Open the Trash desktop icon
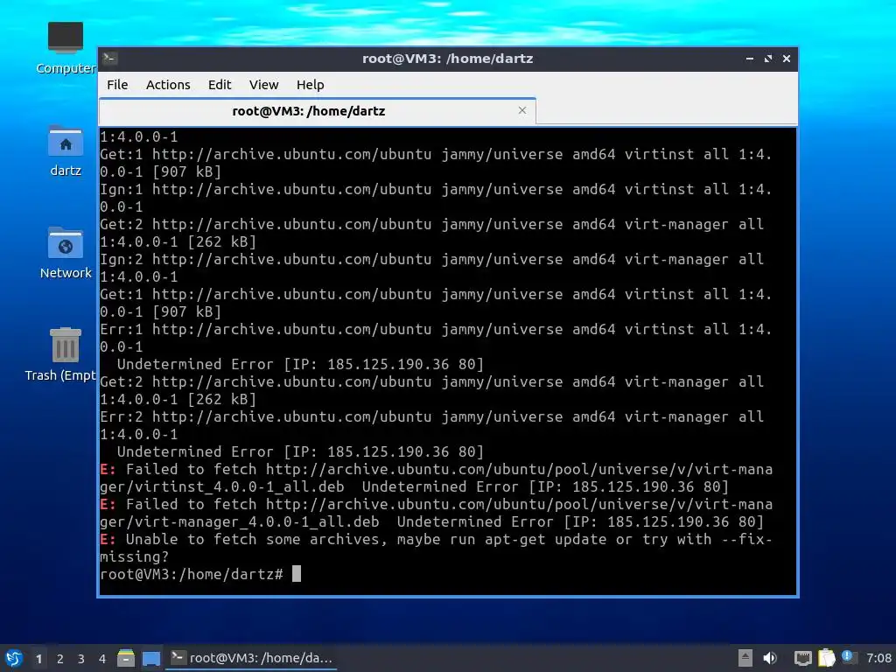The width and height of the screenshot is (896, 672). tap(62, 354)
